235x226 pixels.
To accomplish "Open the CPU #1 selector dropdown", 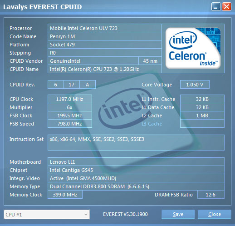I will 47,215.
